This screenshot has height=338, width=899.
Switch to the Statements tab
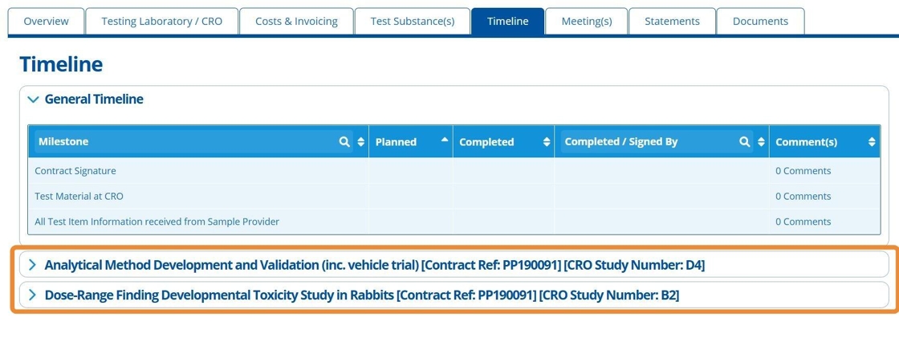coord(672,22)
